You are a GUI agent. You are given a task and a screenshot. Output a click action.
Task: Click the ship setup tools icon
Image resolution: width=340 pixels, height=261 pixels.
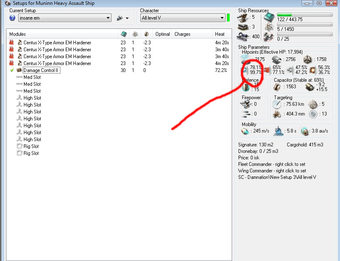pyautogui.click(x=120, y=18)
